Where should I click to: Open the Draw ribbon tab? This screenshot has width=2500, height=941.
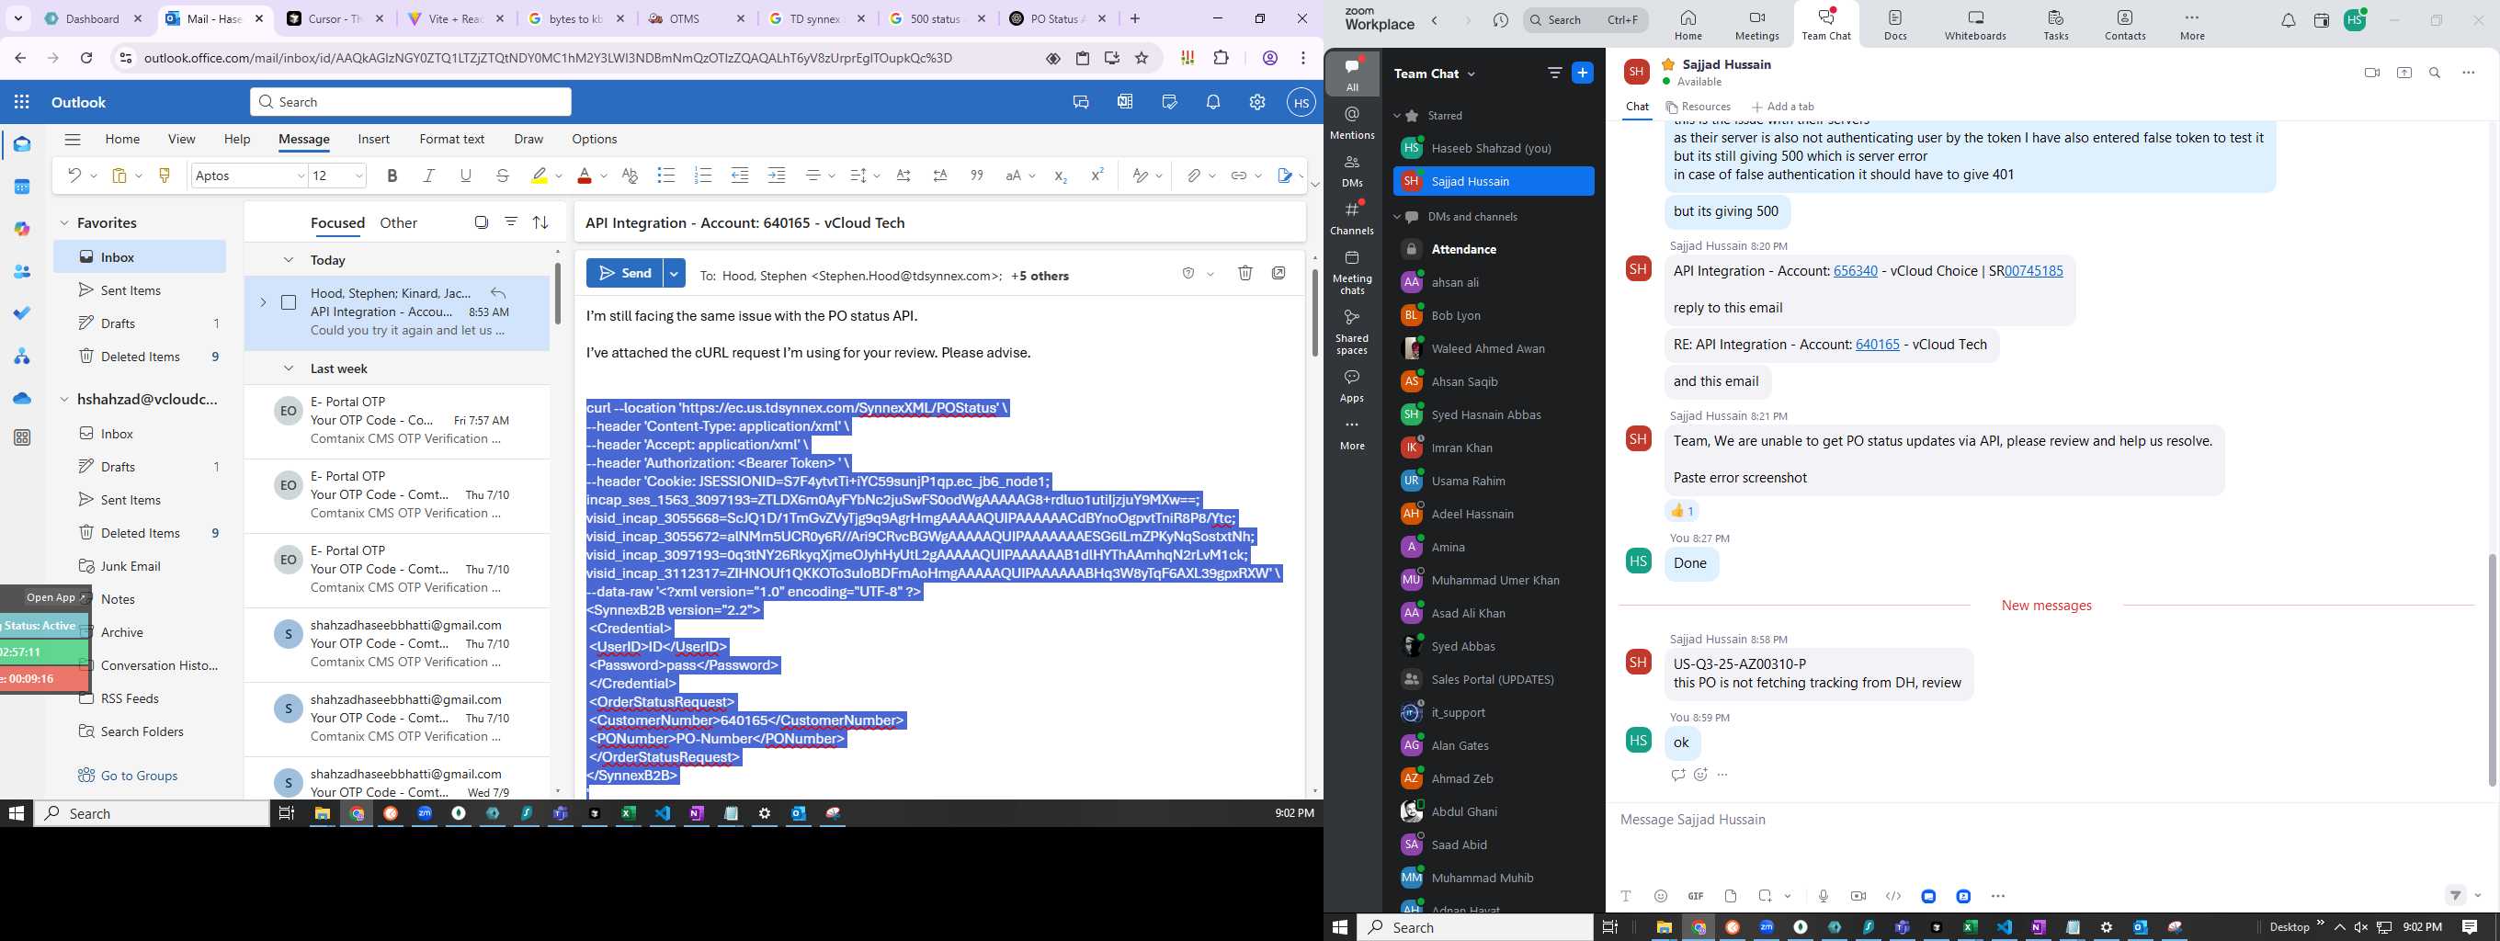(x=528, y=139)
